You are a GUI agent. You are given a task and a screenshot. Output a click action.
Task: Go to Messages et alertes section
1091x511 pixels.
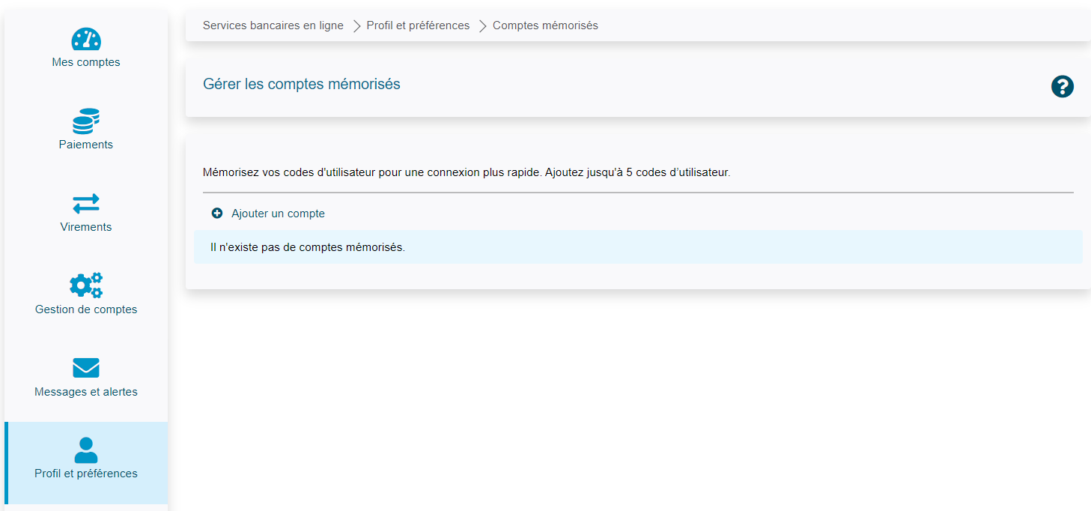pyautogui.click(x=85, y=390)
